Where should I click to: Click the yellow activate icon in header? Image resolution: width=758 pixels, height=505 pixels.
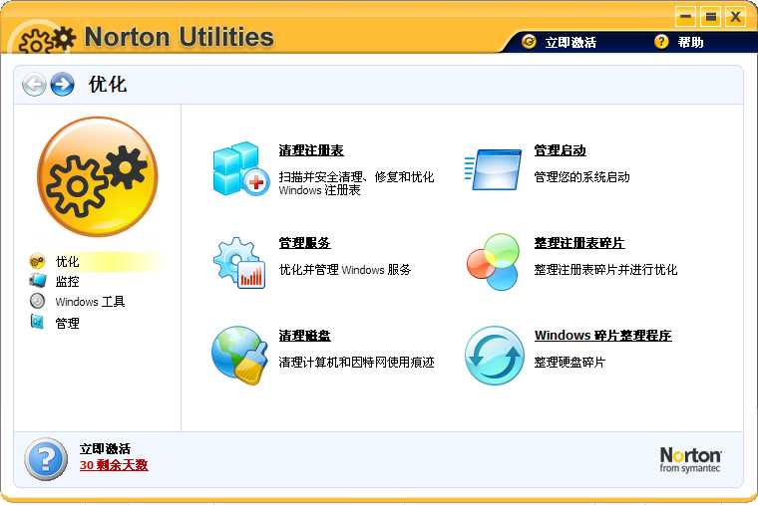pos(529,42)
